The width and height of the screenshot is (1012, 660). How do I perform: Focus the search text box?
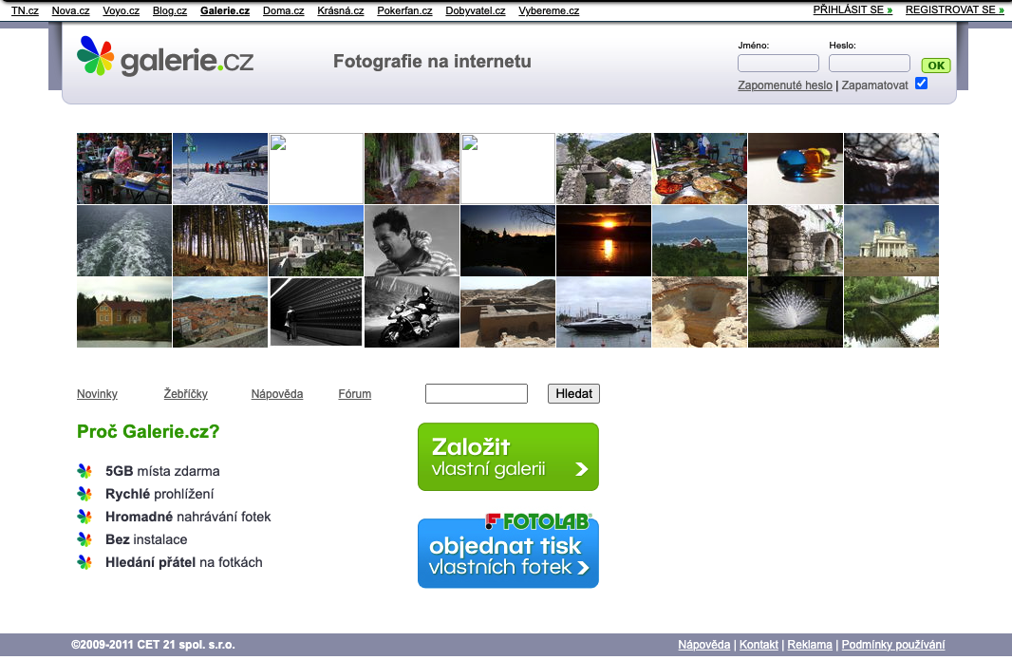pyautogui.click(x=477, y=394)
